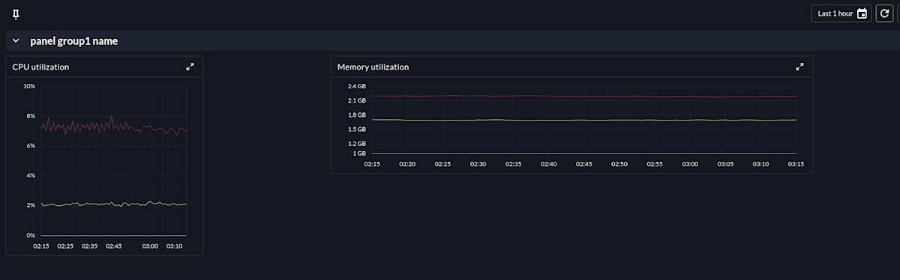The height and width of the screenshot is (280, 900).
Task: Click the 02:40 tick on Memory chart
Action: click(548, 163)
